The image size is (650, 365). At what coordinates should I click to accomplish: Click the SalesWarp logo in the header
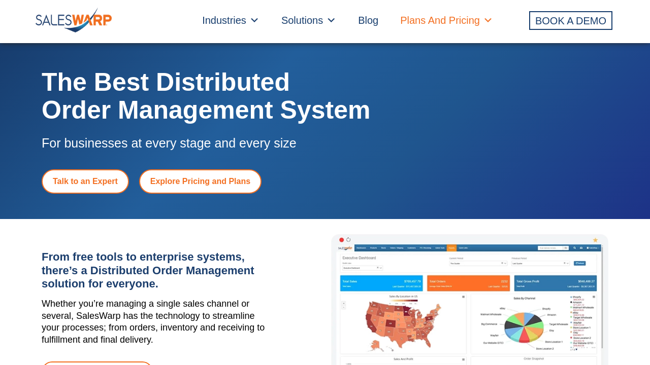click(74, 20)
